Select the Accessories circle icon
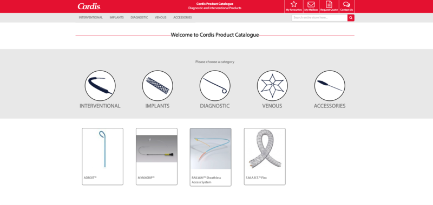Screen dimensions: 433x205 pyautogui.click(x=330, y=86)
